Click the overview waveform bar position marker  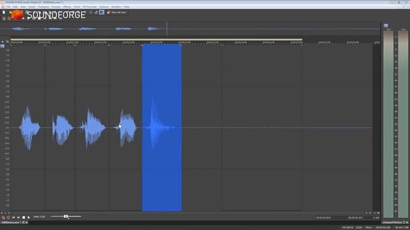[167, 28]
